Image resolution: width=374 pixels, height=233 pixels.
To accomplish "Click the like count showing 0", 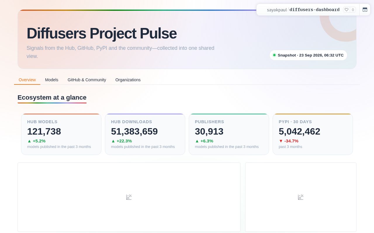I will [x=353, y=10].
